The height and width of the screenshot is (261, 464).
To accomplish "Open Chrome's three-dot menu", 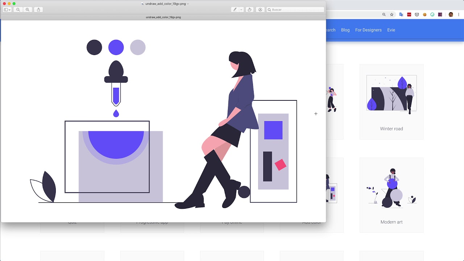I will [x=459, y=14].
